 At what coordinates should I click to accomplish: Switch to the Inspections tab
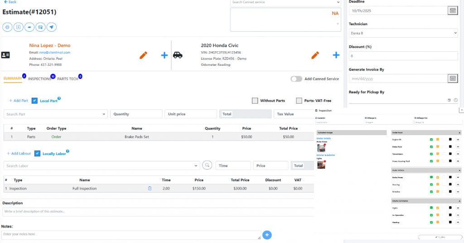pyautogui.click(x=39, y=79)
